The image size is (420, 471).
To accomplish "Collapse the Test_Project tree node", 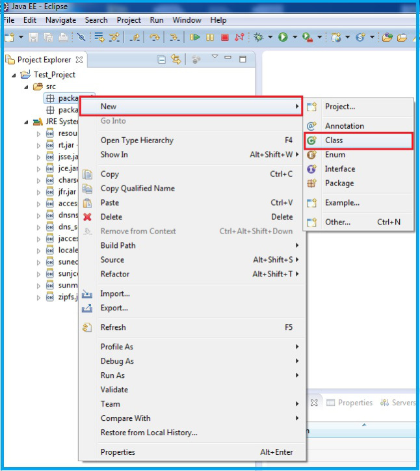I will point(14,75).
